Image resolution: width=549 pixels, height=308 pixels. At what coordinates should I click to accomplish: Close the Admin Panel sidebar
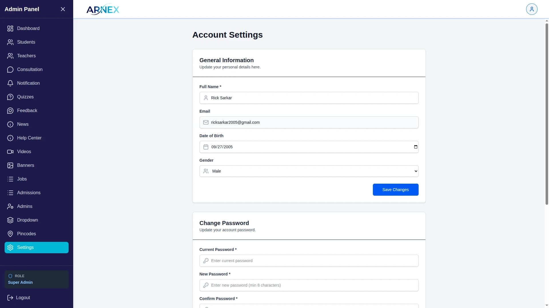63,9
